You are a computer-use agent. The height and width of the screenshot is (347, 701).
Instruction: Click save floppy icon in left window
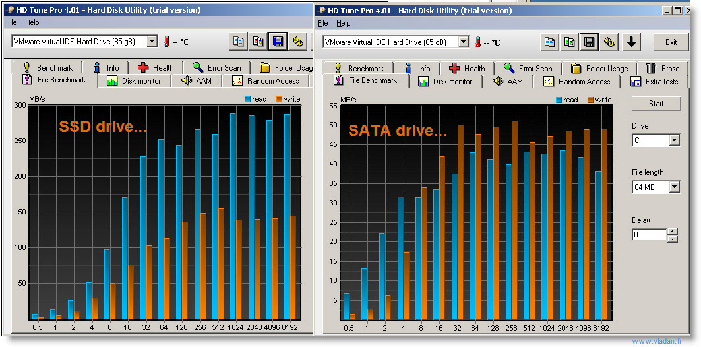pos(278,42)
